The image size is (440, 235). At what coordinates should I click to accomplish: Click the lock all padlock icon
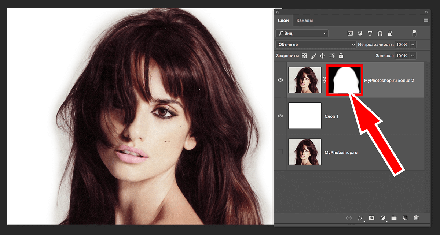tap(341, 56)
